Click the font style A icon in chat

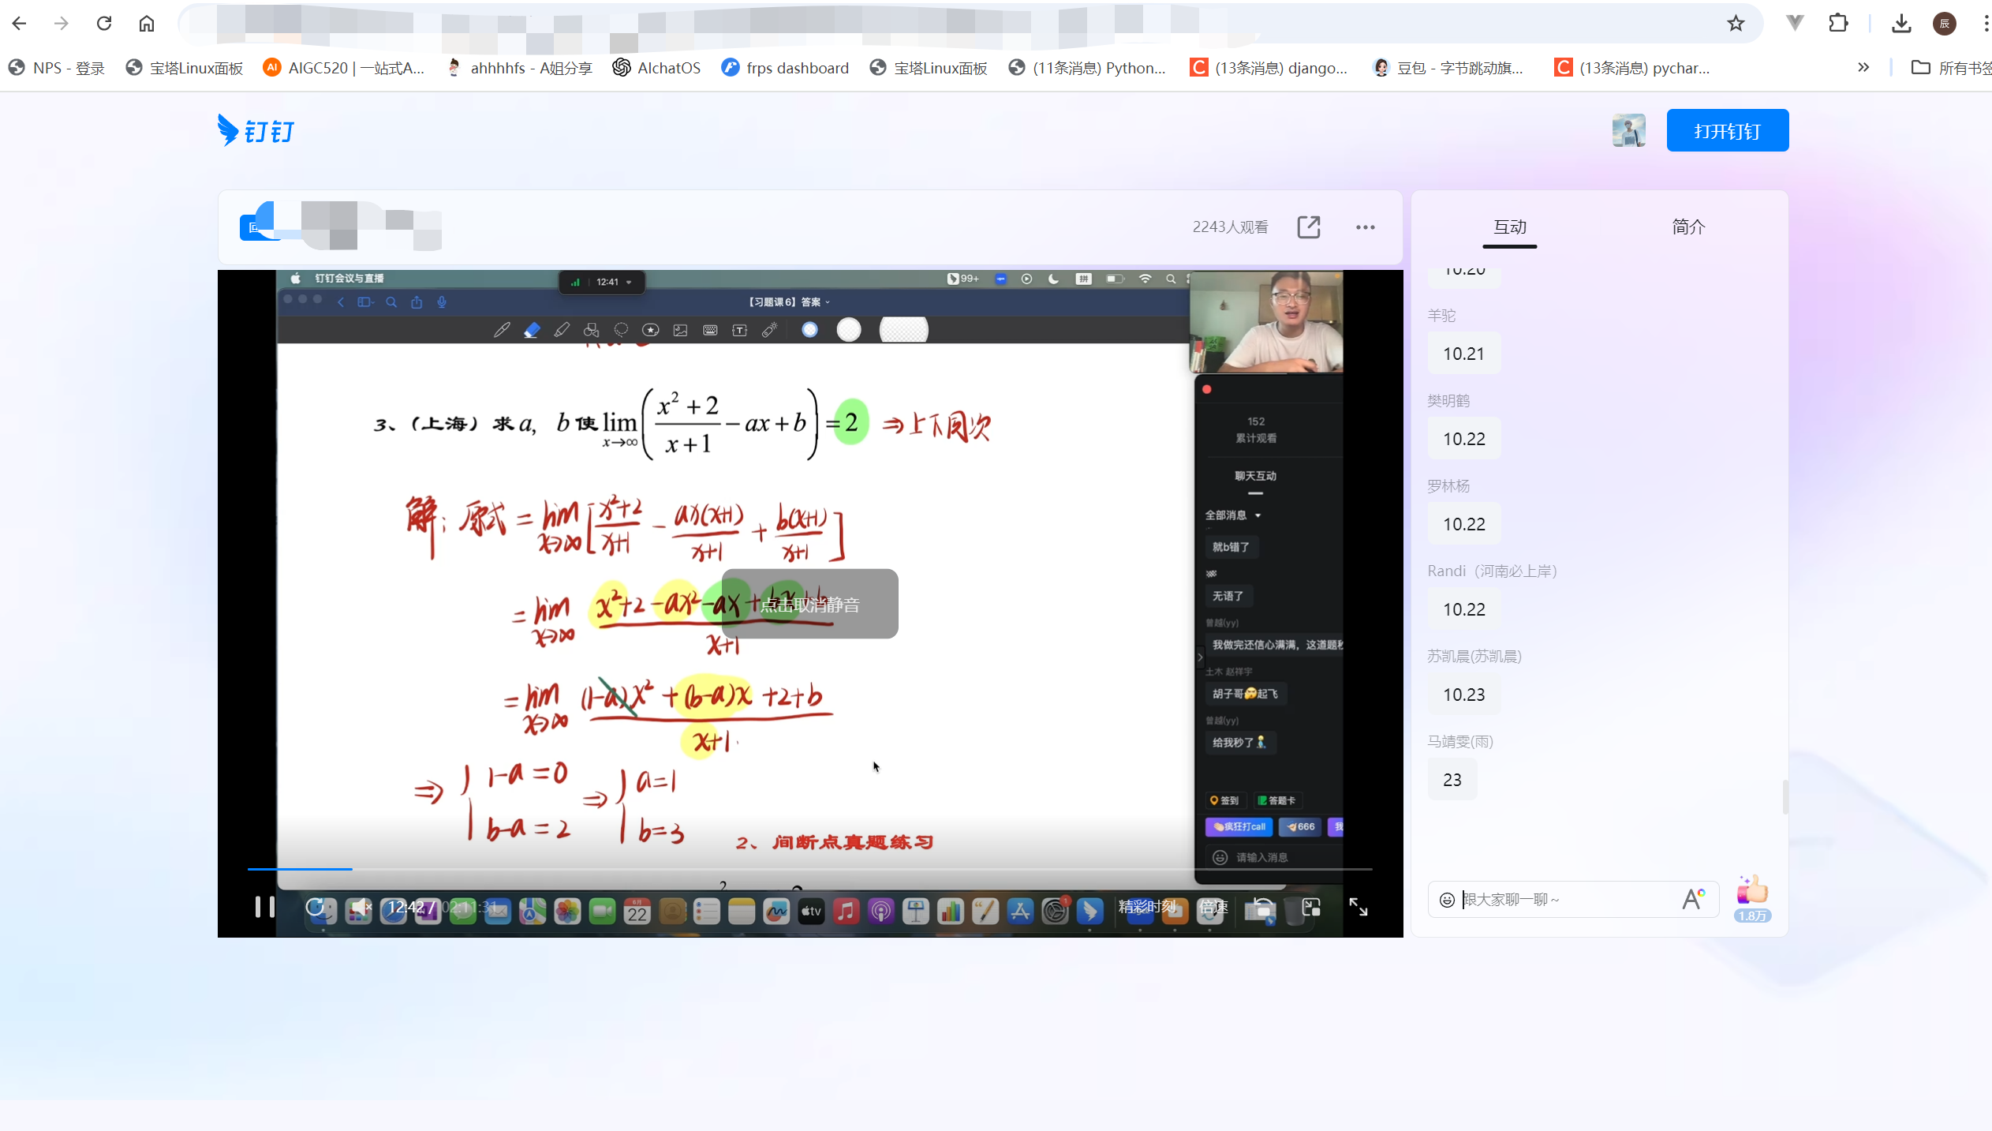pyautogui.click(x=1692, y=899)
